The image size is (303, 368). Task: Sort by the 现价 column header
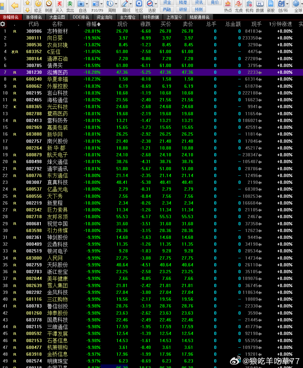click(x=122, y=24)
